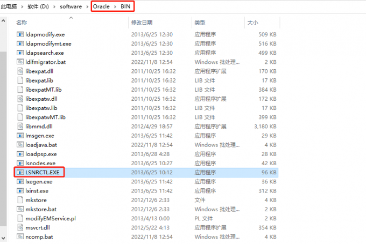Select the file name LSNRCTL.EXE
The height and width of the screenshot is (244, 366).
click(x=42, y=172)
